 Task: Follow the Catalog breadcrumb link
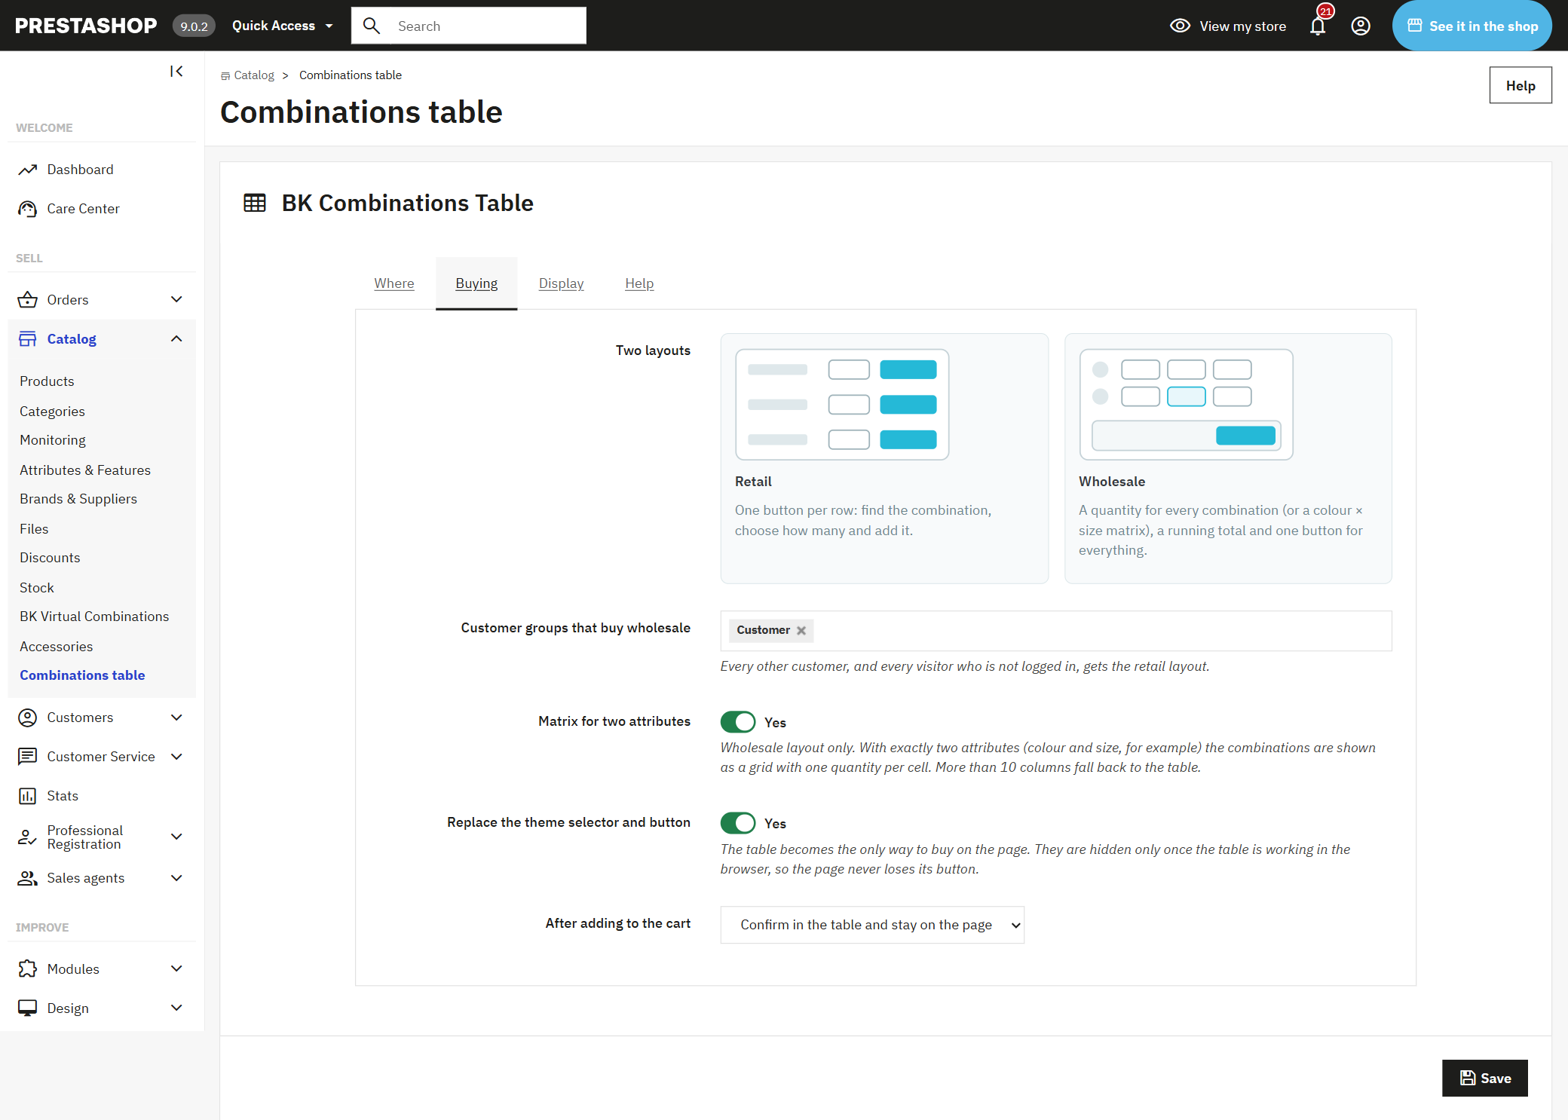254,75
